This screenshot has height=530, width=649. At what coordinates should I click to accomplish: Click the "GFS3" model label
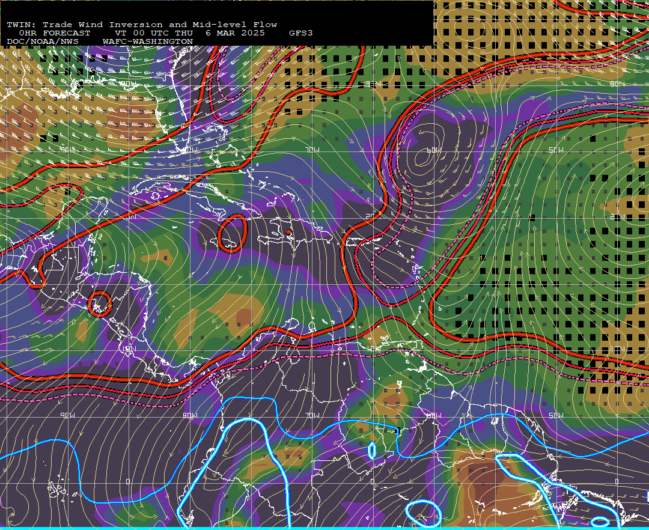[300, 33]
